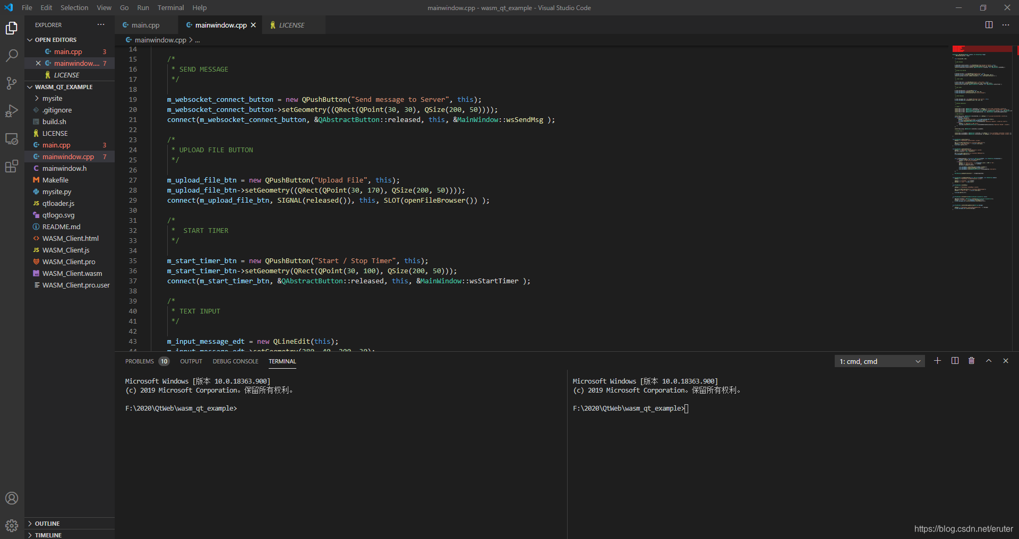1019x539 pixels.
Task: Create a new terminal with plus icon
Action: 938,361
